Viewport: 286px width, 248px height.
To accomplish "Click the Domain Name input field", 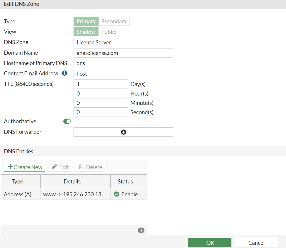I will (123, 53).
